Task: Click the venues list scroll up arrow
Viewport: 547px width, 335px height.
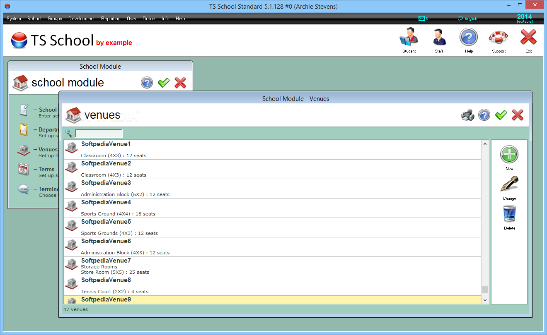Action: 485,144
